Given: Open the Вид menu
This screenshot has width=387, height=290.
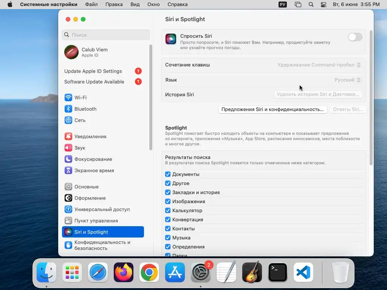Looking at the screenshot, I should point(135,5).
